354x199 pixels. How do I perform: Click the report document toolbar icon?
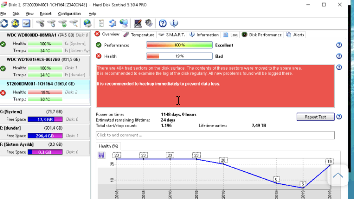pos(101,24)
